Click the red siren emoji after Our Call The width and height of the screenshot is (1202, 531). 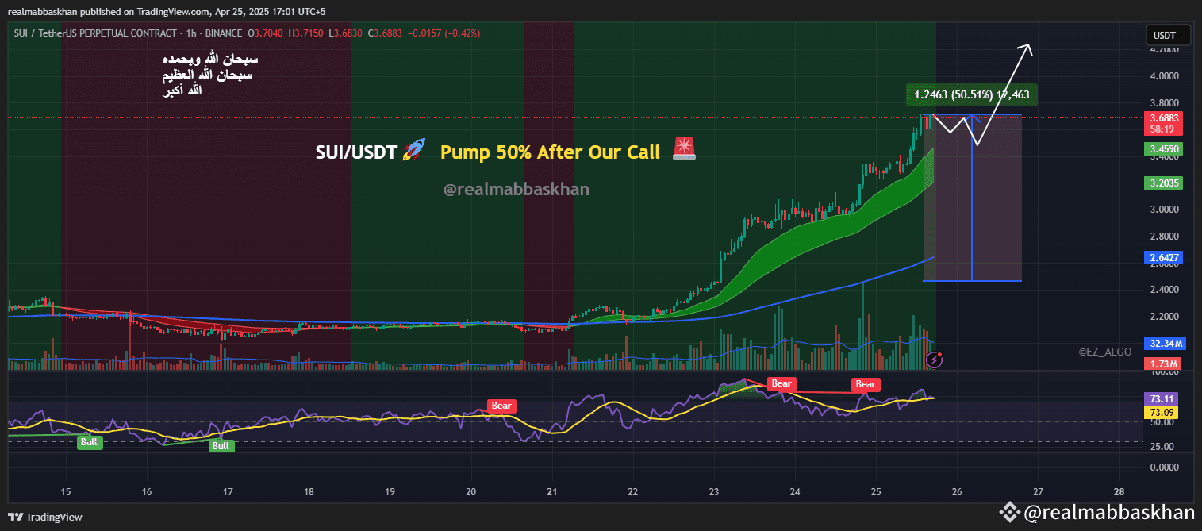point(683,149)
